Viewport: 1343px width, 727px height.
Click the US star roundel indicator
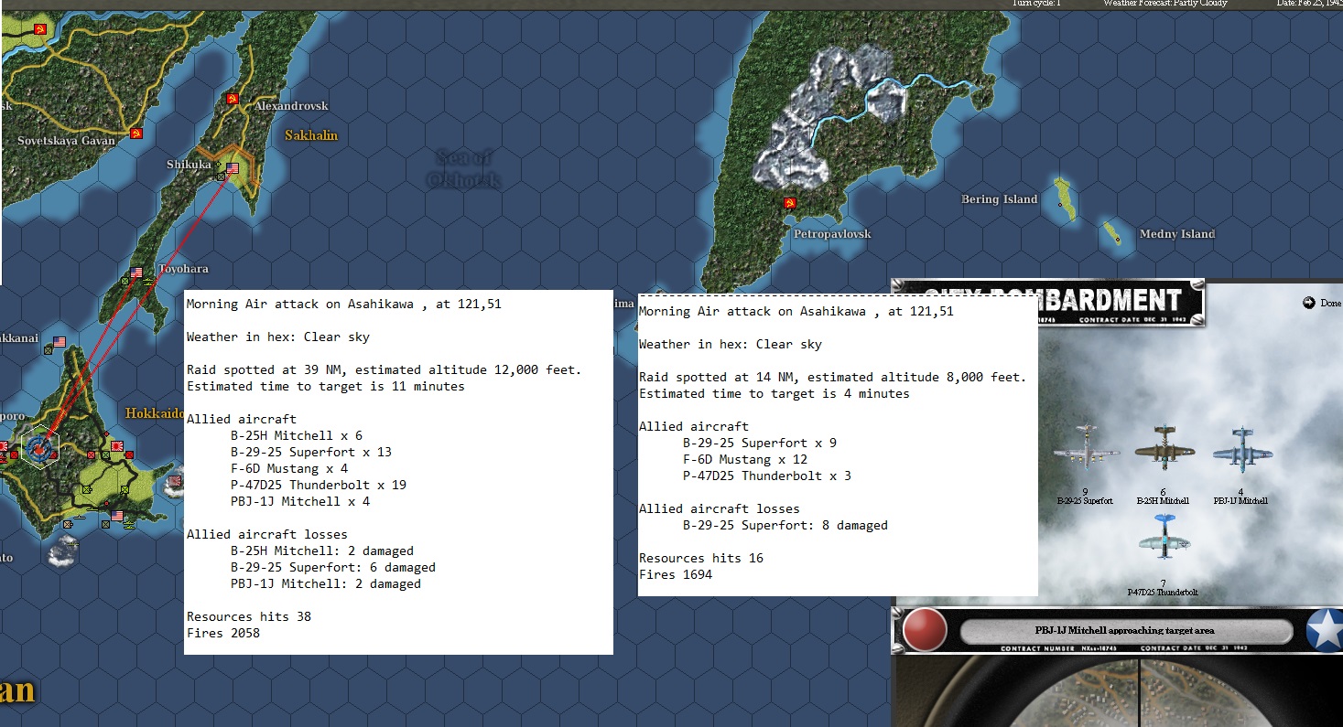(x=1324, y=630)
